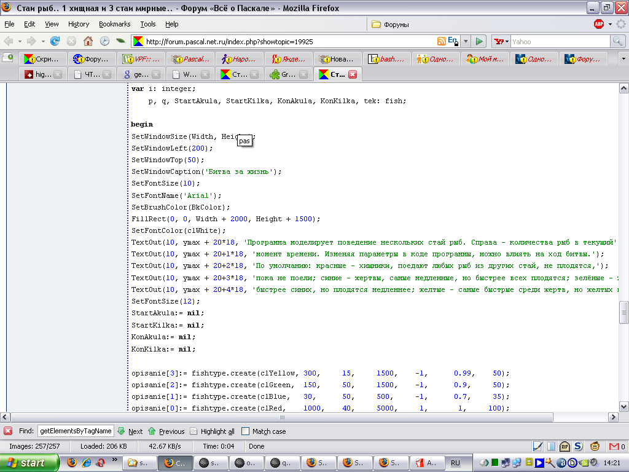629x472 pixels.
Task: Expand the Adblock Plus dropdown arrow
Action: point(610,25)
